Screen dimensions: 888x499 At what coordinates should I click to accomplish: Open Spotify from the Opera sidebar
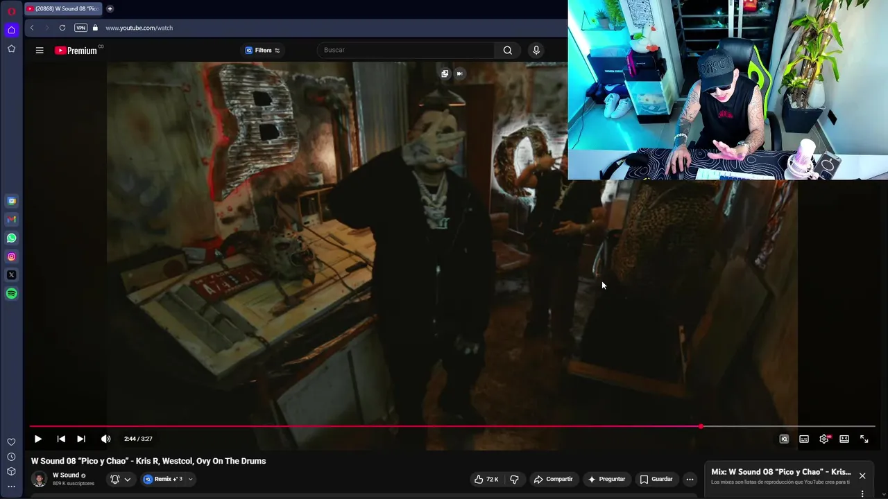[11, 294]
